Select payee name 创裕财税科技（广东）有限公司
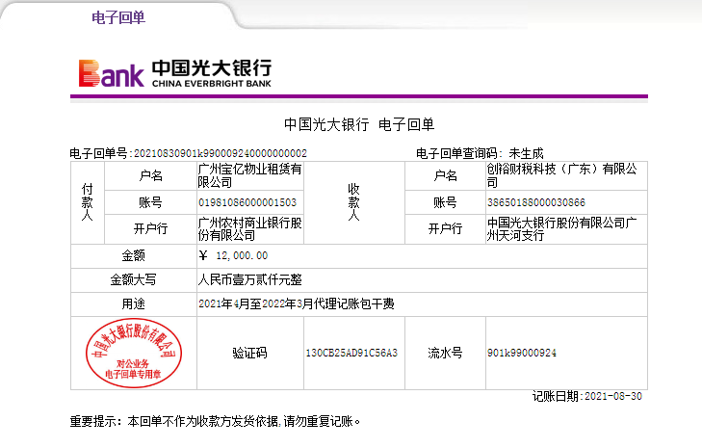 pyautogui.click(x=561, y=175)
